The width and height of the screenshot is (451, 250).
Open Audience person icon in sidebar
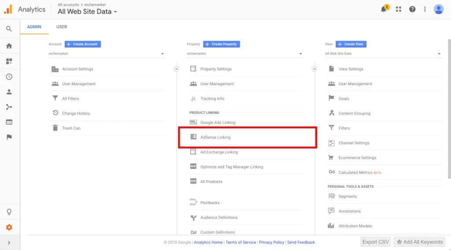[x=9, y=92]
